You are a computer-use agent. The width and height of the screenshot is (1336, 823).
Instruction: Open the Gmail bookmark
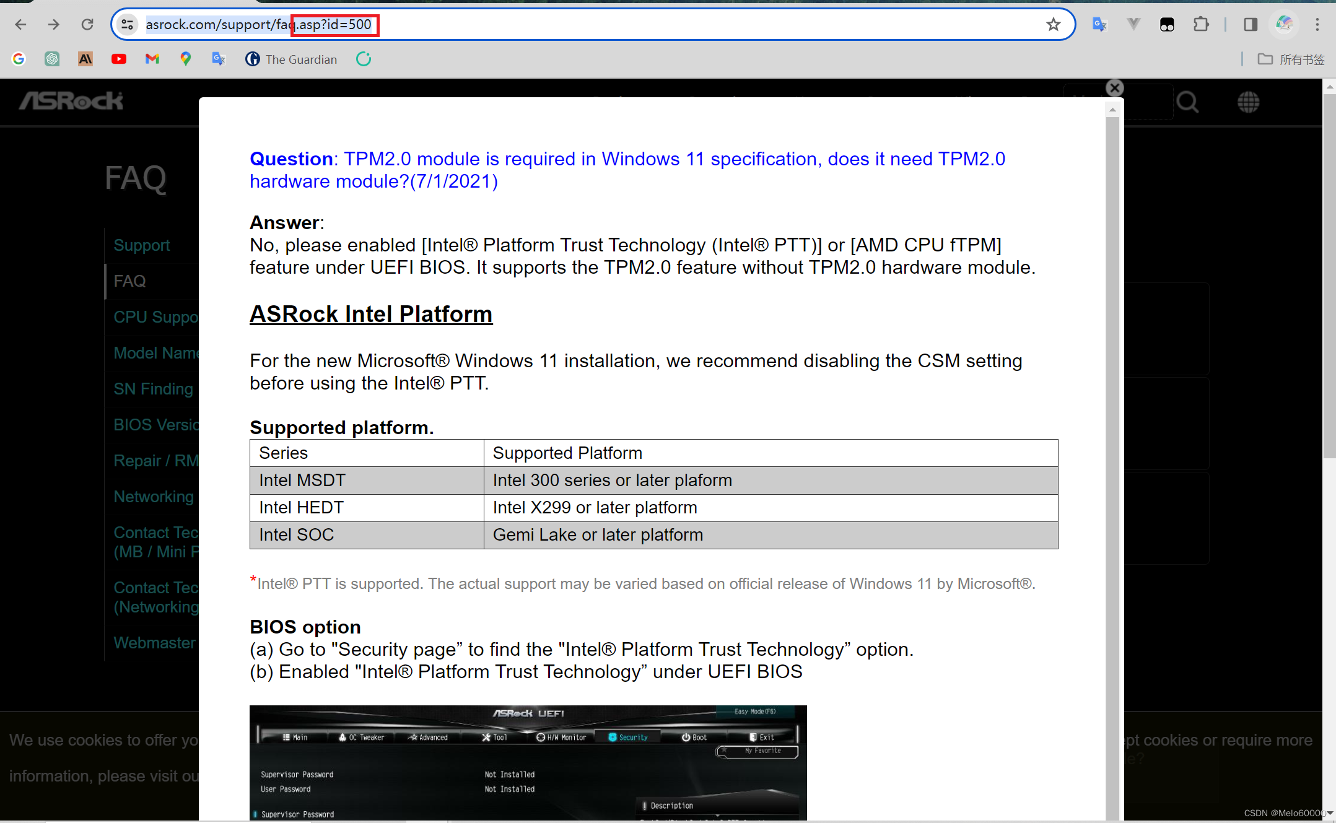pos(152,59)
